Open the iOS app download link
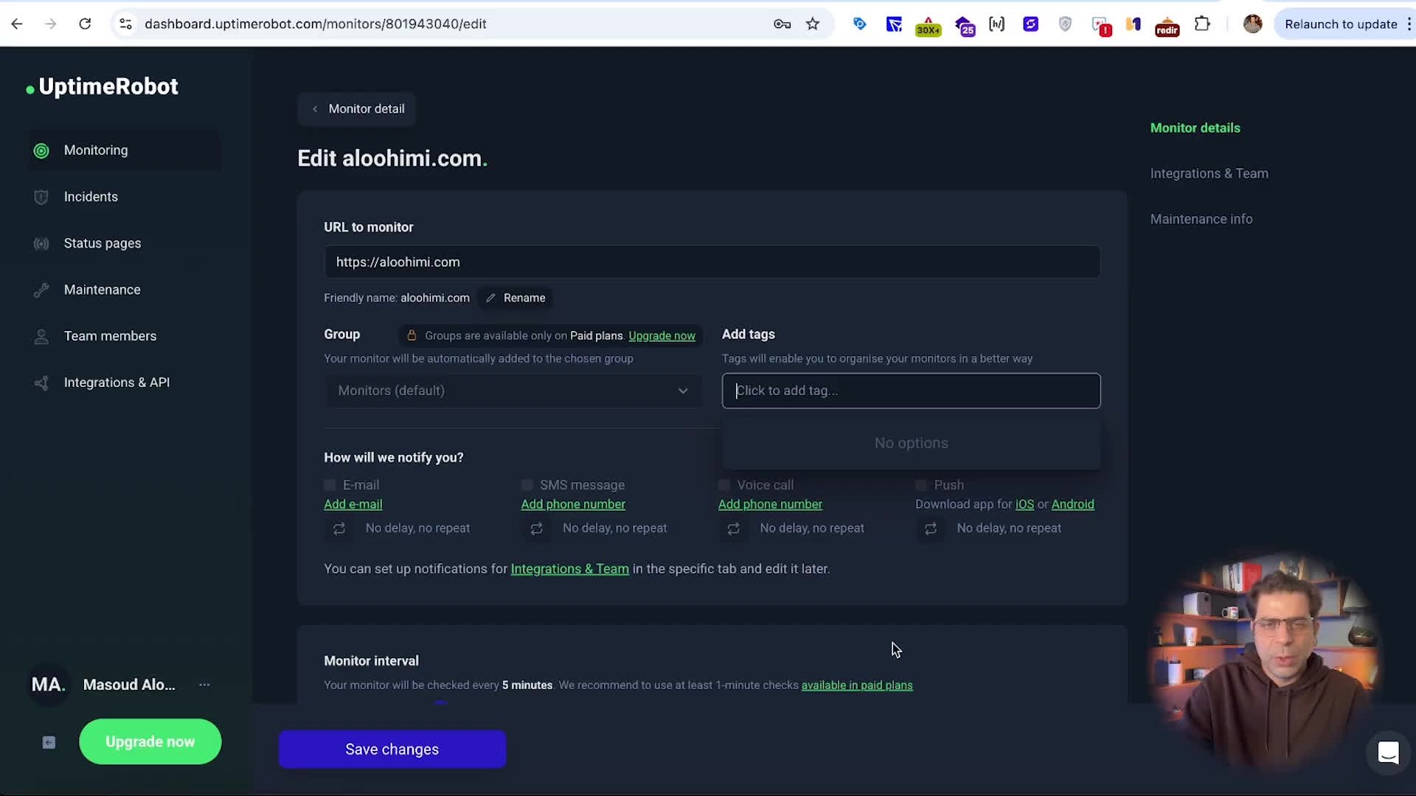The width and height of the screenshot is (1416, 796). pos(1024,505)
